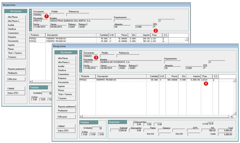This screenshot has width=240, height=143.
Task: Click the Vence field 26/06/2019
Action: point(108,68)
